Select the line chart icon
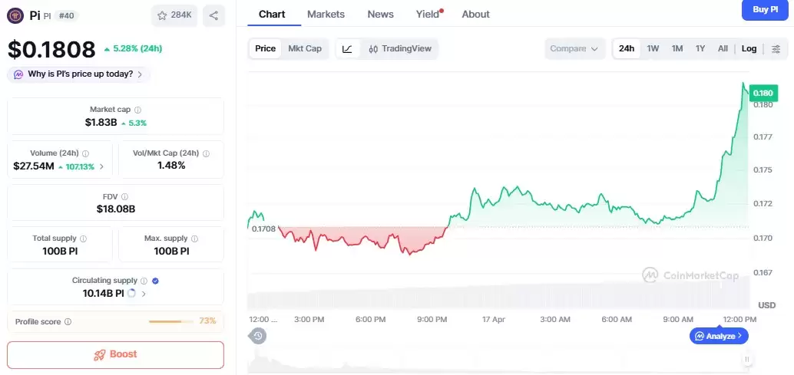794x375 pixels. [347, 48]
